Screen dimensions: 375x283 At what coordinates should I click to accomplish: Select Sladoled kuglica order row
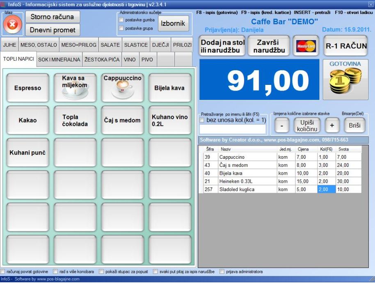point(280,189)
